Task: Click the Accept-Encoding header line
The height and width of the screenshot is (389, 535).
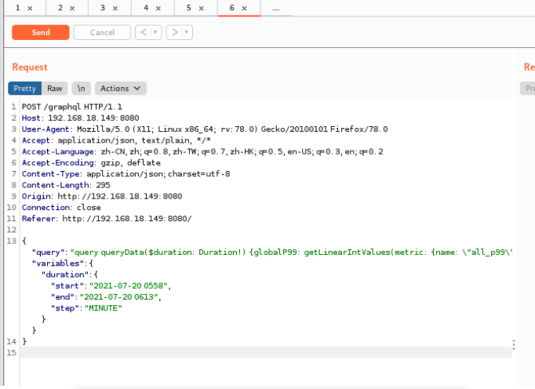Action: tap(91, 163)
